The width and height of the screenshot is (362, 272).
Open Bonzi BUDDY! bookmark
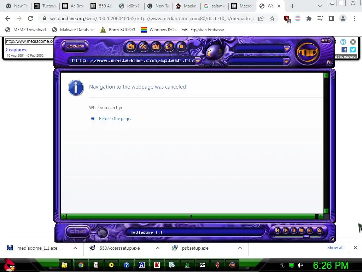point(118,30)
